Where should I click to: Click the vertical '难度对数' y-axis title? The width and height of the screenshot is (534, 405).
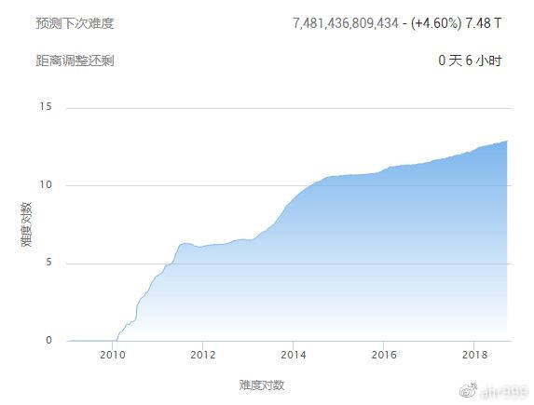pyautogui.click(x=26, y=224)
